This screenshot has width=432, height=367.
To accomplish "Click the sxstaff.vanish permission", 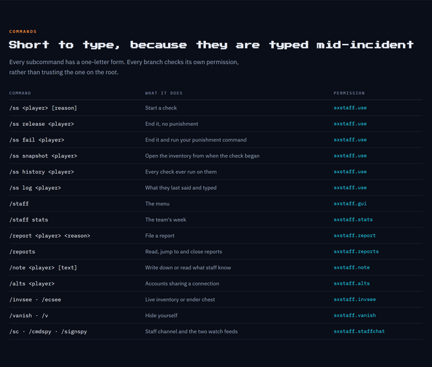I will (x=354, y=315).
